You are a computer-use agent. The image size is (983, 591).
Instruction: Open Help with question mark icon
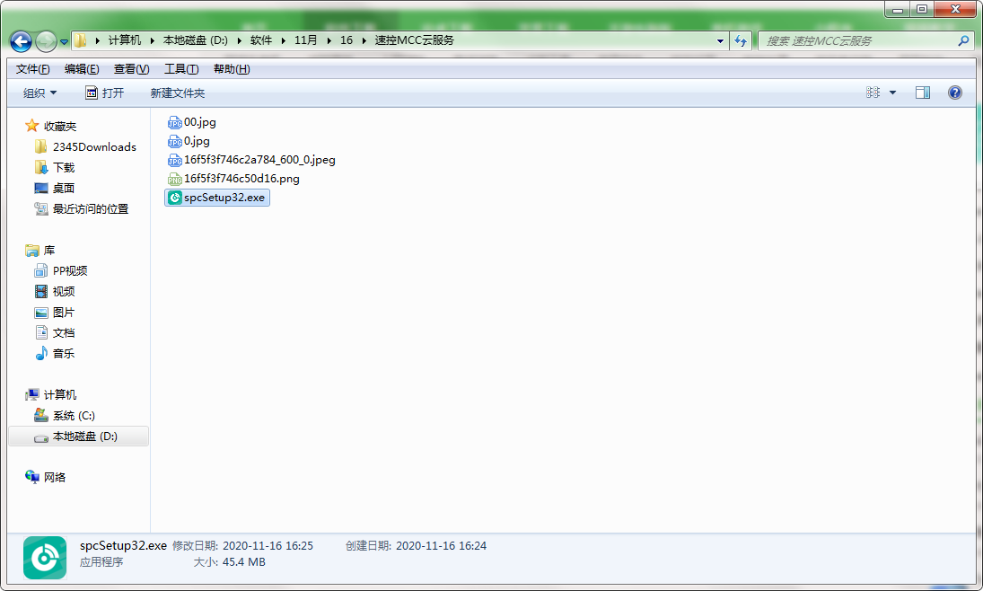tap(955, 93)
